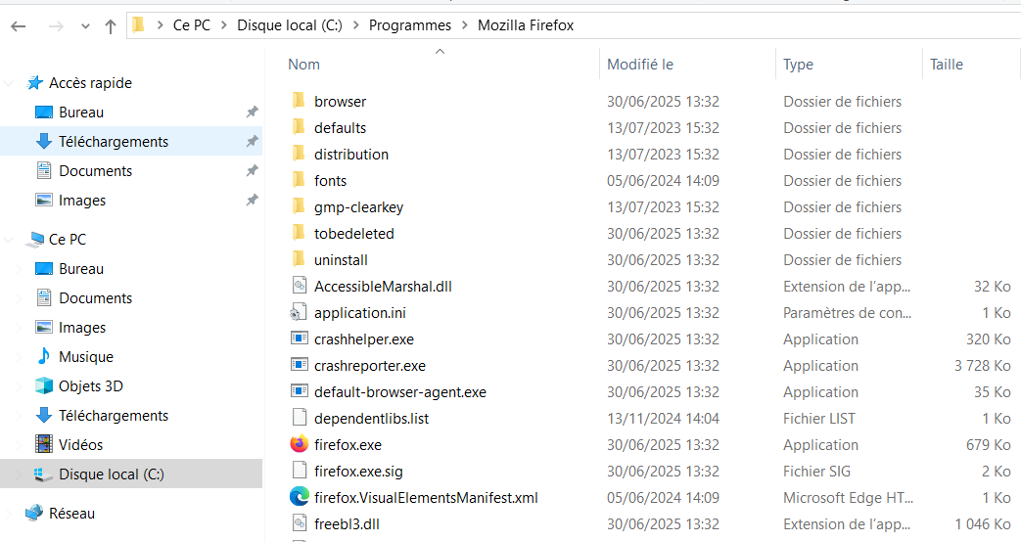The image size is (1021, 542).
Task: Select the uninstall folder
Action: click(341, 260)
